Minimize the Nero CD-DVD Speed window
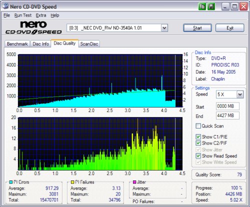 225,6
